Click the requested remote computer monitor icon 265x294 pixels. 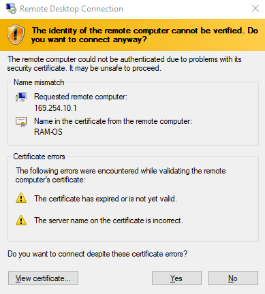[x=21, y=97]
